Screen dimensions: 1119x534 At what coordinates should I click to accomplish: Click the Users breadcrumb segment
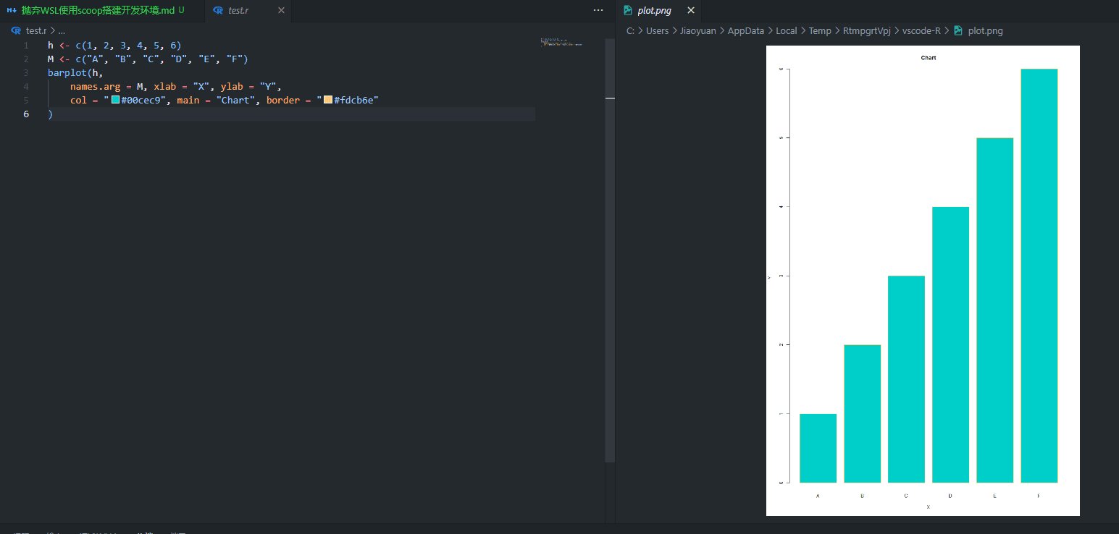[x=658, y=31]
